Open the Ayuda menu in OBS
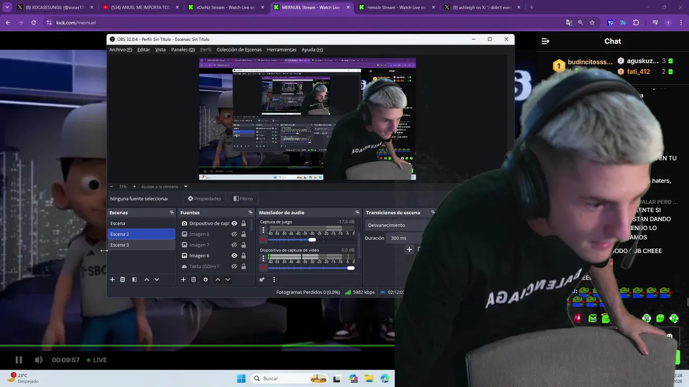689x387 pixels. 312,49
